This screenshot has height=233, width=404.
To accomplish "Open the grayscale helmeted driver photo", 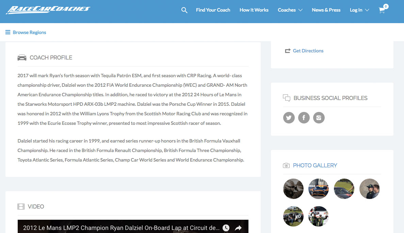I will click(293, 189).
